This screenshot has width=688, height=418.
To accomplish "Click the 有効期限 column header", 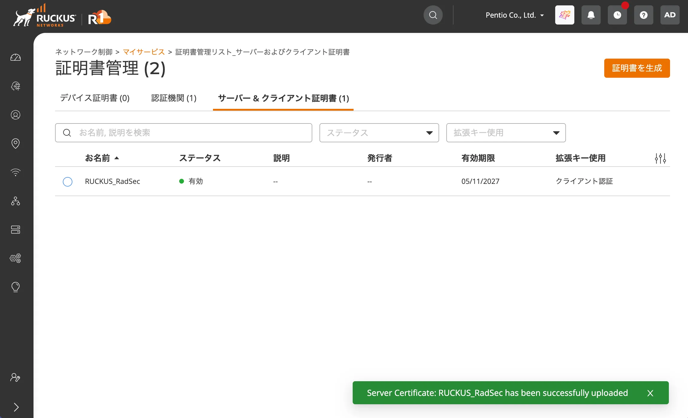I will [x=478, y=158].
